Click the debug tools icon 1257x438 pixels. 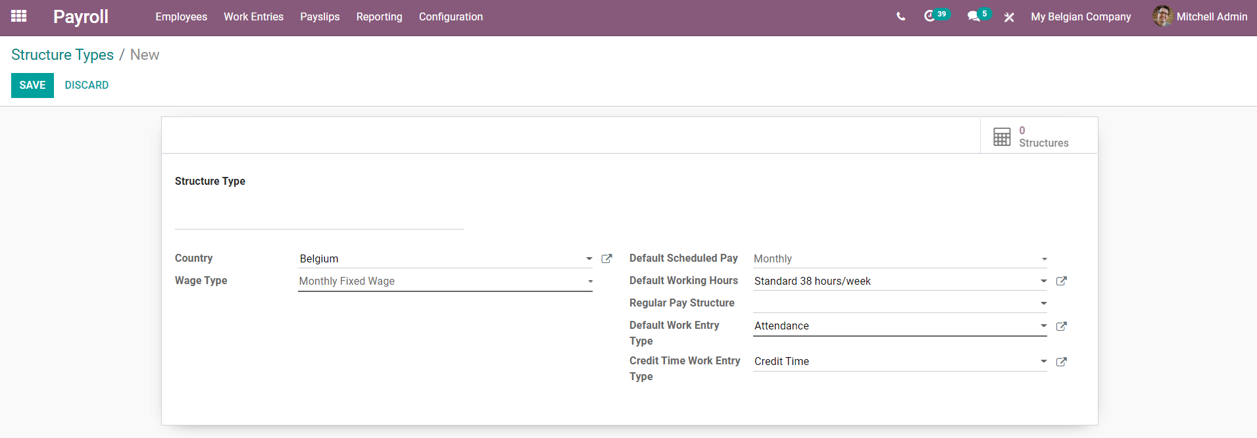[1009, 17]
